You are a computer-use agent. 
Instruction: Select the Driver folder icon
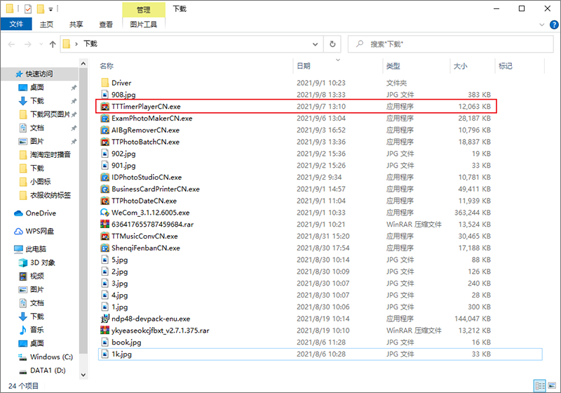click(x=104, y=83)
